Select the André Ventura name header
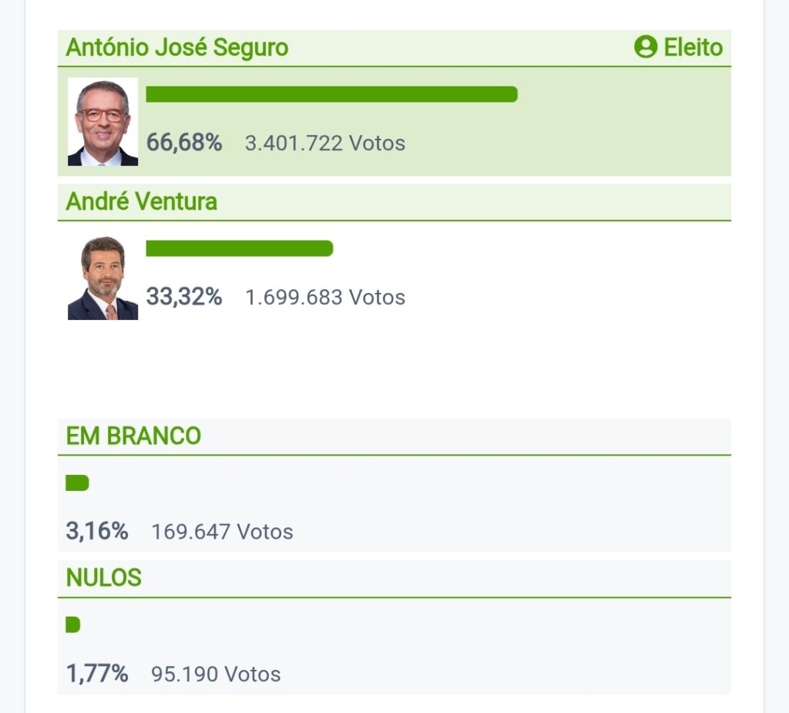 pyautogui.click(x=142, y=202)
